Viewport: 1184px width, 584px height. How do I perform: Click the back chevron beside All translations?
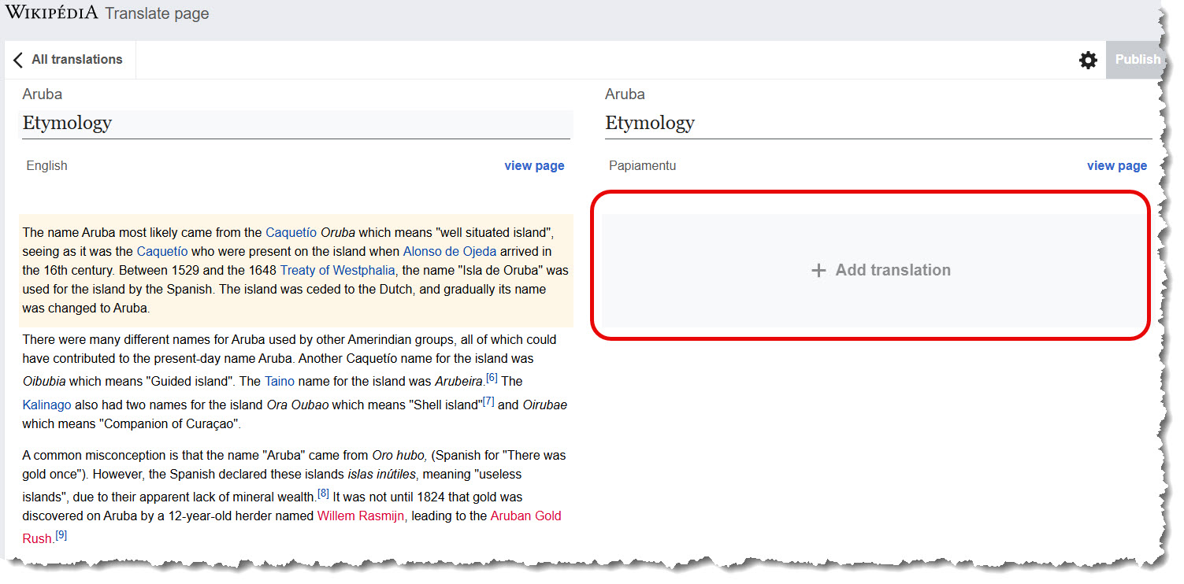tap(18, 60)
